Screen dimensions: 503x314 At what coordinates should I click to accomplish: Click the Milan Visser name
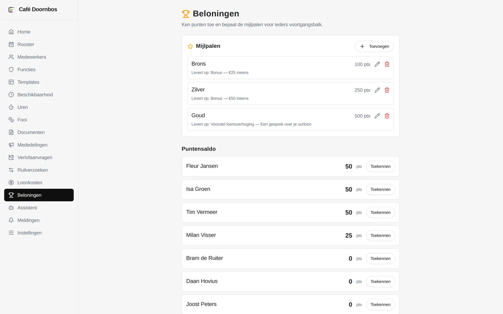click(x=201, y=235)
